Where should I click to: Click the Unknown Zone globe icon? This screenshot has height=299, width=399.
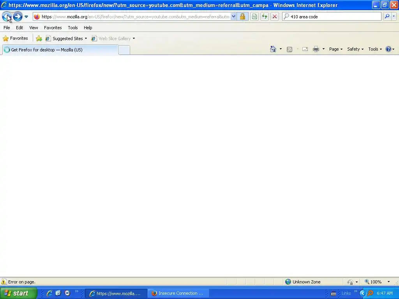tap(288, 282)
